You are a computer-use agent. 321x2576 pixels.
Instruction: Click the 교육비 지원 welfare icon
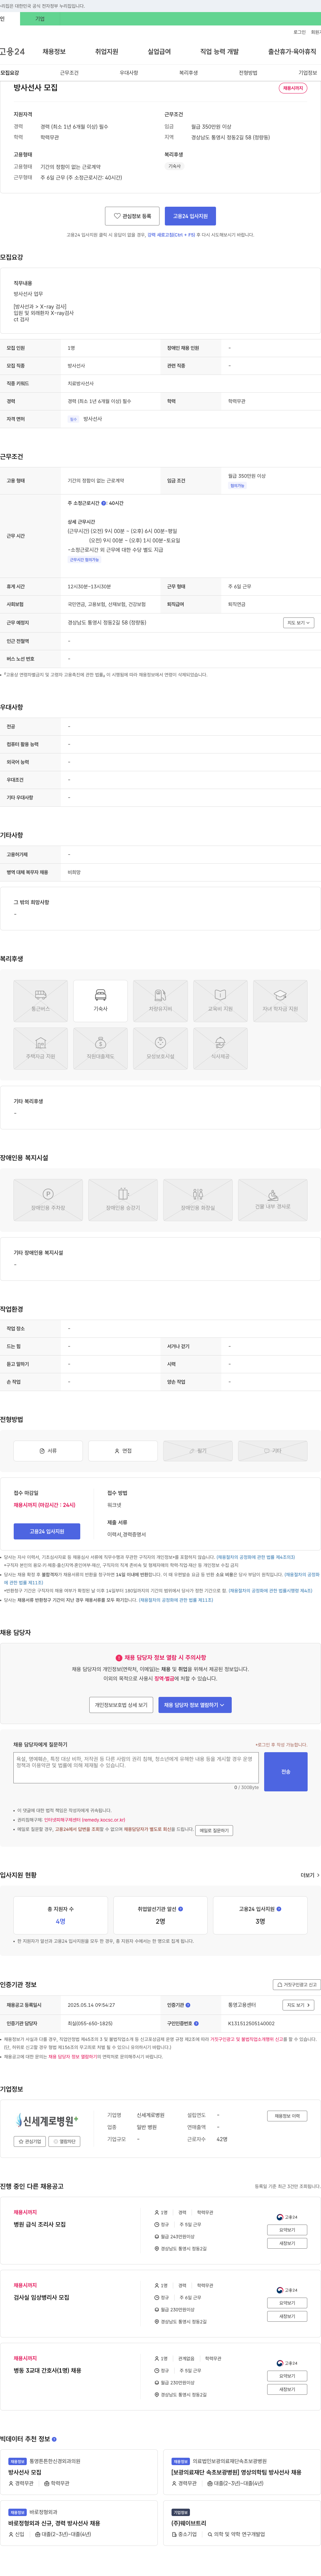220,1001
